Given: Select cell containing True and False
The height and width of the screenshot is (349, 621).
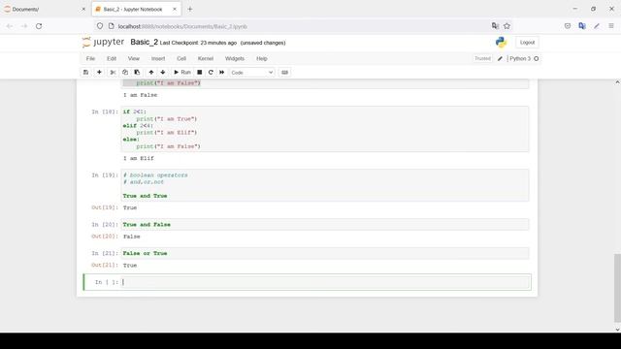Looking at the screenshot, I should pos(325,224).
